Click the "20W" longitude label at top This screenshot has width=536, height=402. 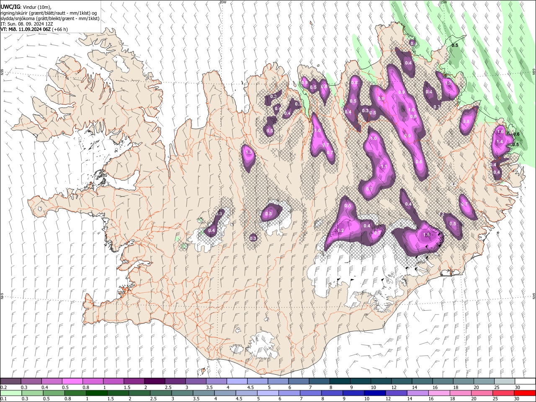pyautogui.click(x=223, y=2)
